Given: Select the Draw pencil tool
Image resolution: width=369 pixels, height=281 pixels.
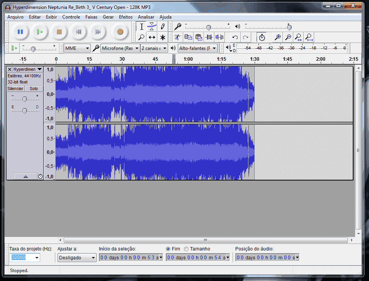Looking at the screenshot, I should pyautogui.click(x=163, y=27).
